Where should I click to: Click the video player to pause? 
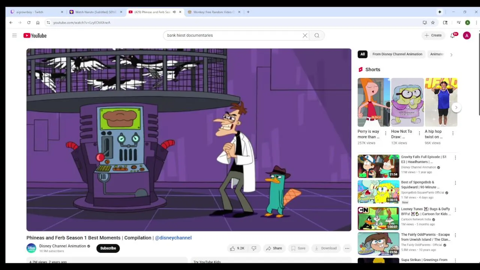189,139
